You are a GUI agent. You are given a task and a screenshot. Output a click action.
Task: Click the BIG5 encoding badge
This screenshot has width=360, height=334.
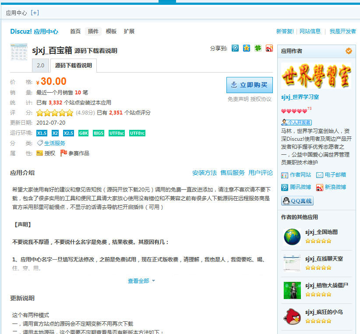coord(99,133)
